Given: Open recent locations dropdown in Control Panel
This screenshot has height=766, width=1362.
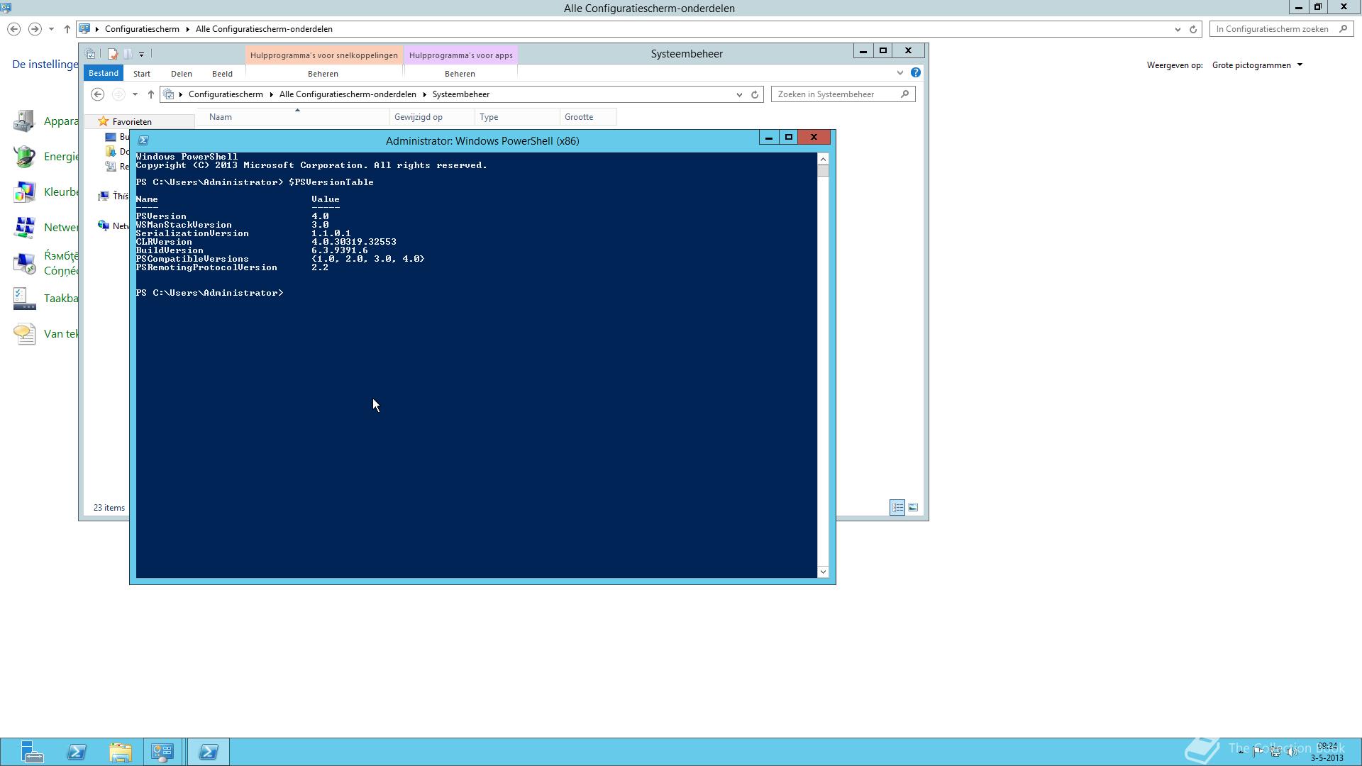Looking at the screenshot, I should pyautogui.click(x=51, y=29).
